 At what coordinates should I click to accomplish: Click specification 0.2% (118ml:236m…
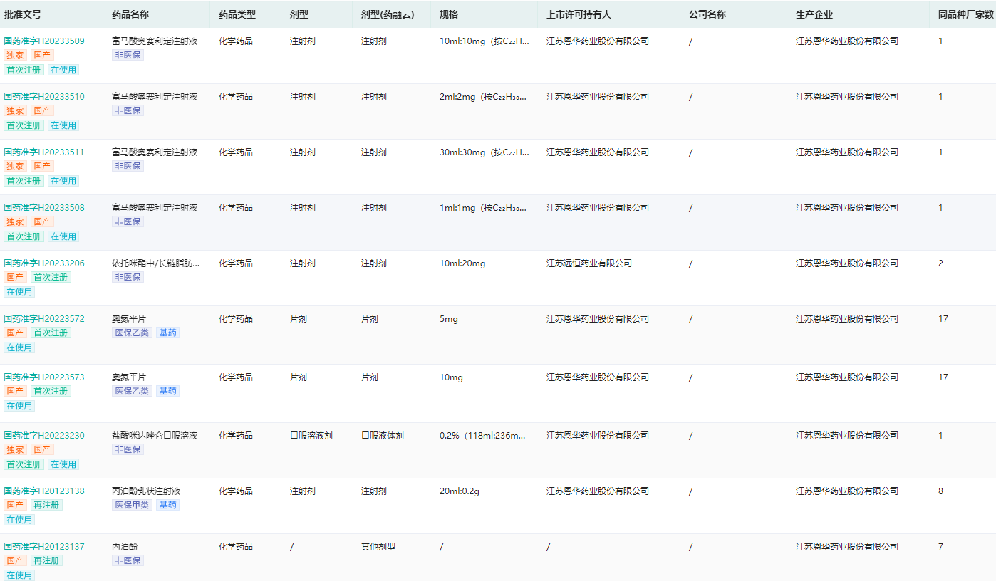(483, 436)
